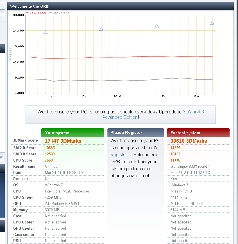This screenshot has width=238, height=244.
Task: Click the 25% trend legend entry
Action: 59,13
